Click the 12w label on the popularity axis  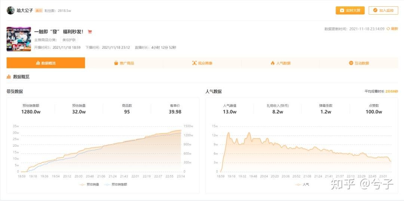(x=215, y=135)
